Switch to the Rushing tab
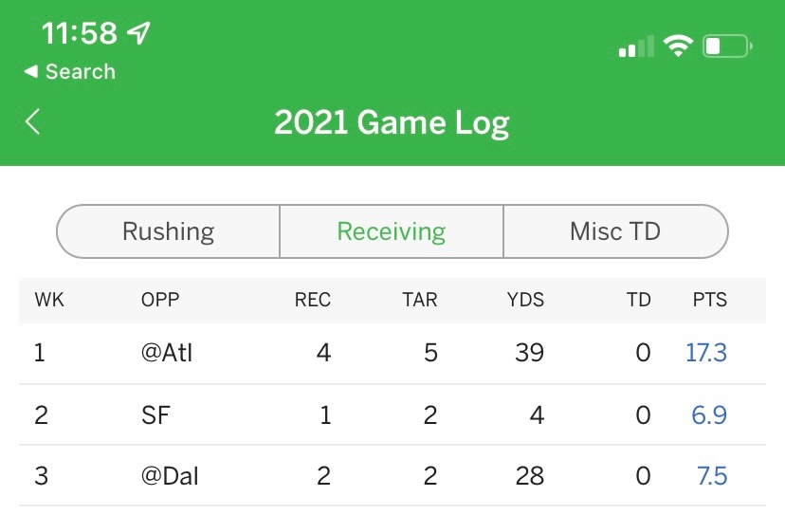The width and height of the screenshot is (785, 515). point(169,231)
